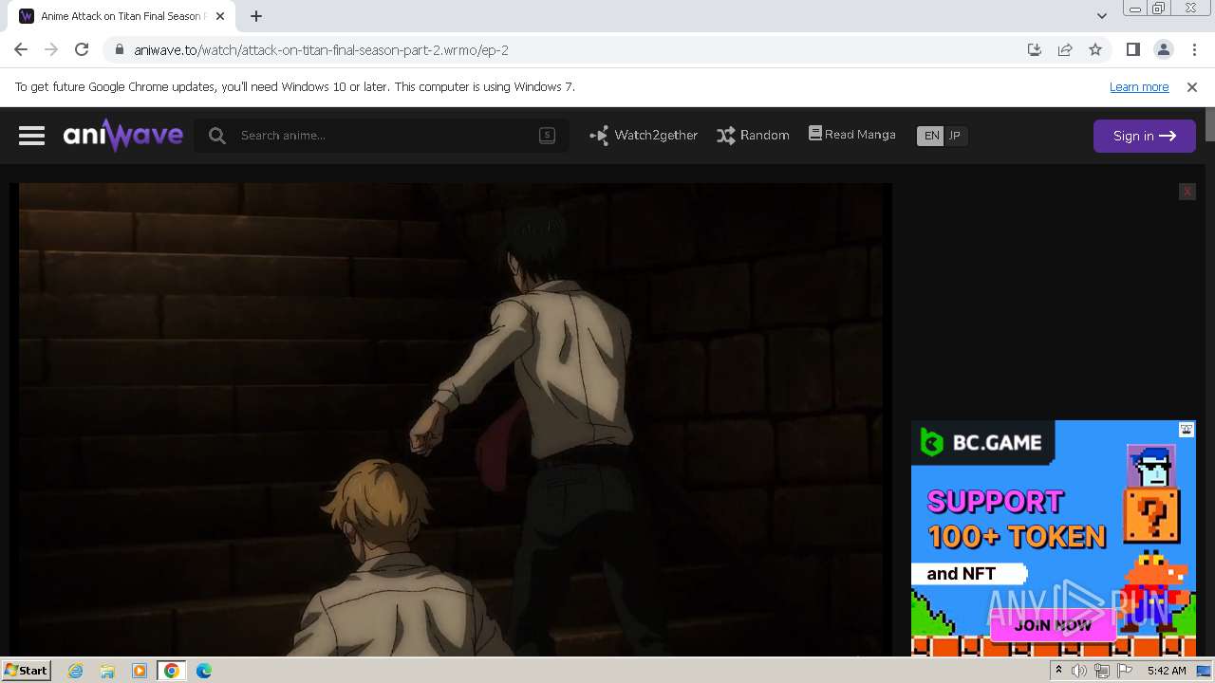The height and width of the screenshot is (683, 1215).
Task: Reload the current page
Action: (82, 49)
